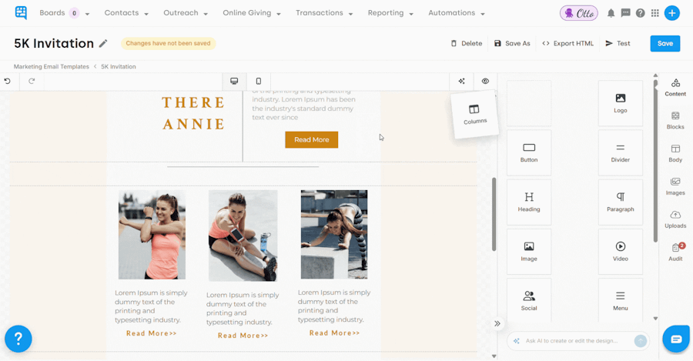Screen dimensions: 693x361
Task: Click the app logo in the top bar
Action: (21, 12)
